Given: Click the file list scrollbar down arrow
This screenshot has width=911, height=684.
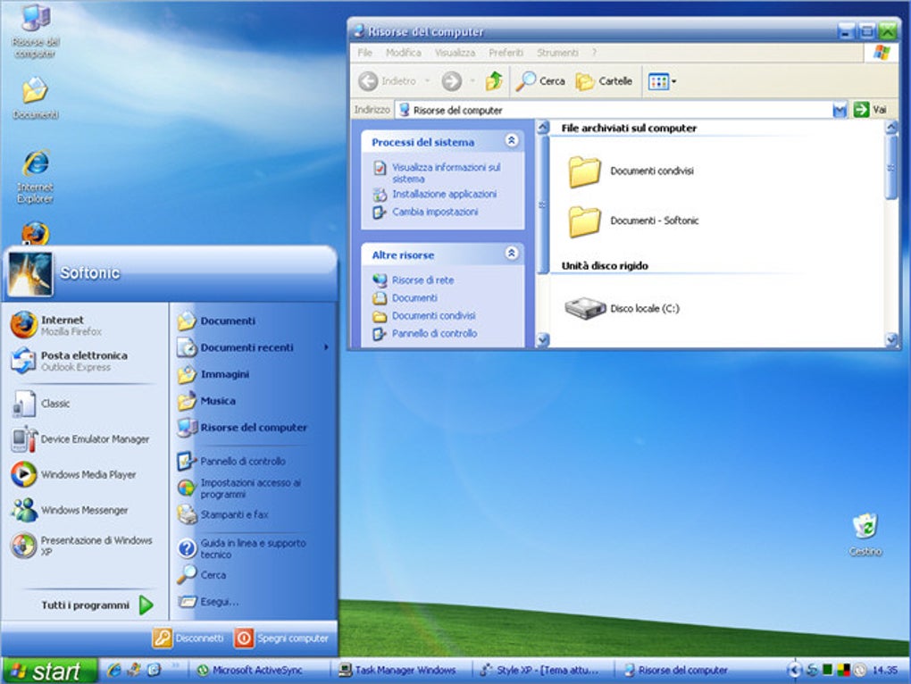Looking at the screenshot, I should click(x=892, y=339).
